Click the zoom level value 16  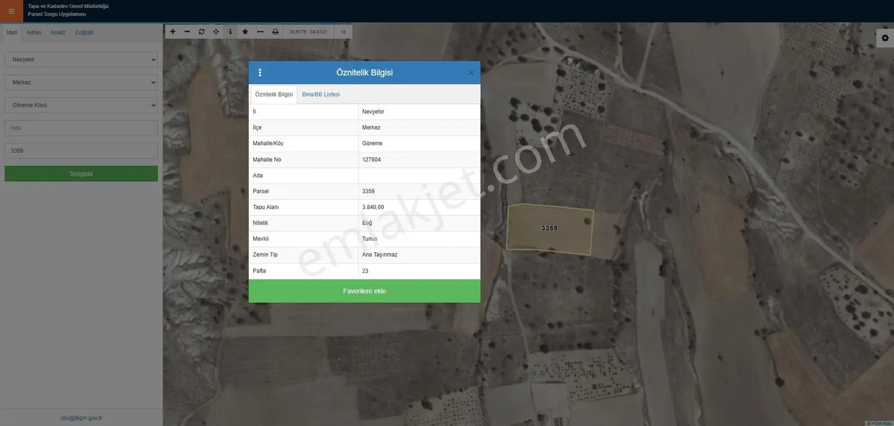point(343,32)
